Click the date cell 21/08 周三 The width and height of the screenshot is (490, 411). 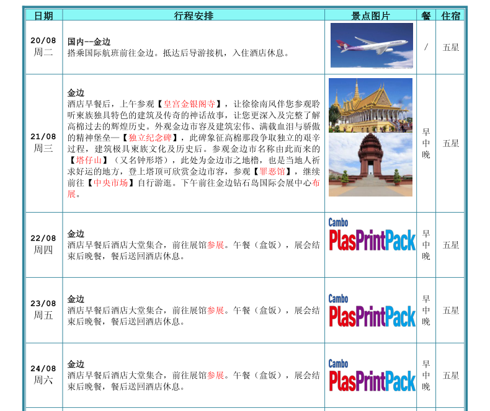[x=43, y=143]
